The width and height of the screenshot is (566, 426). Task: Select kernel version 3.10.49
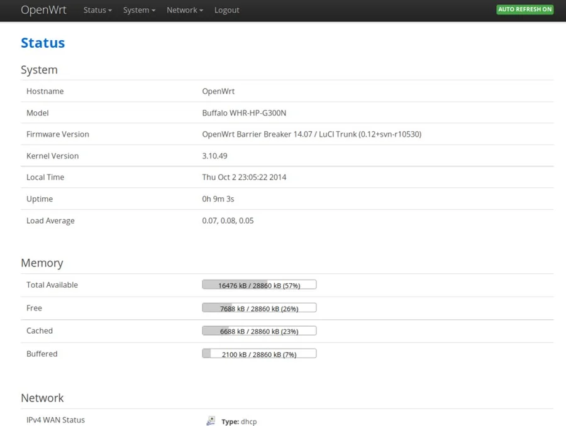point(214,156)
